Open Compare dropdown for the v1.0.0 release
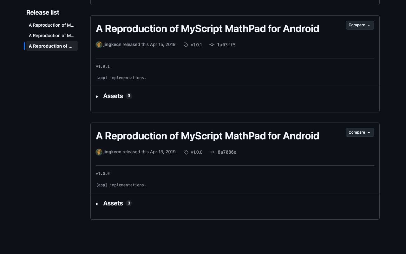The width and height of the screenshot is (406, 254). point(360,132)
